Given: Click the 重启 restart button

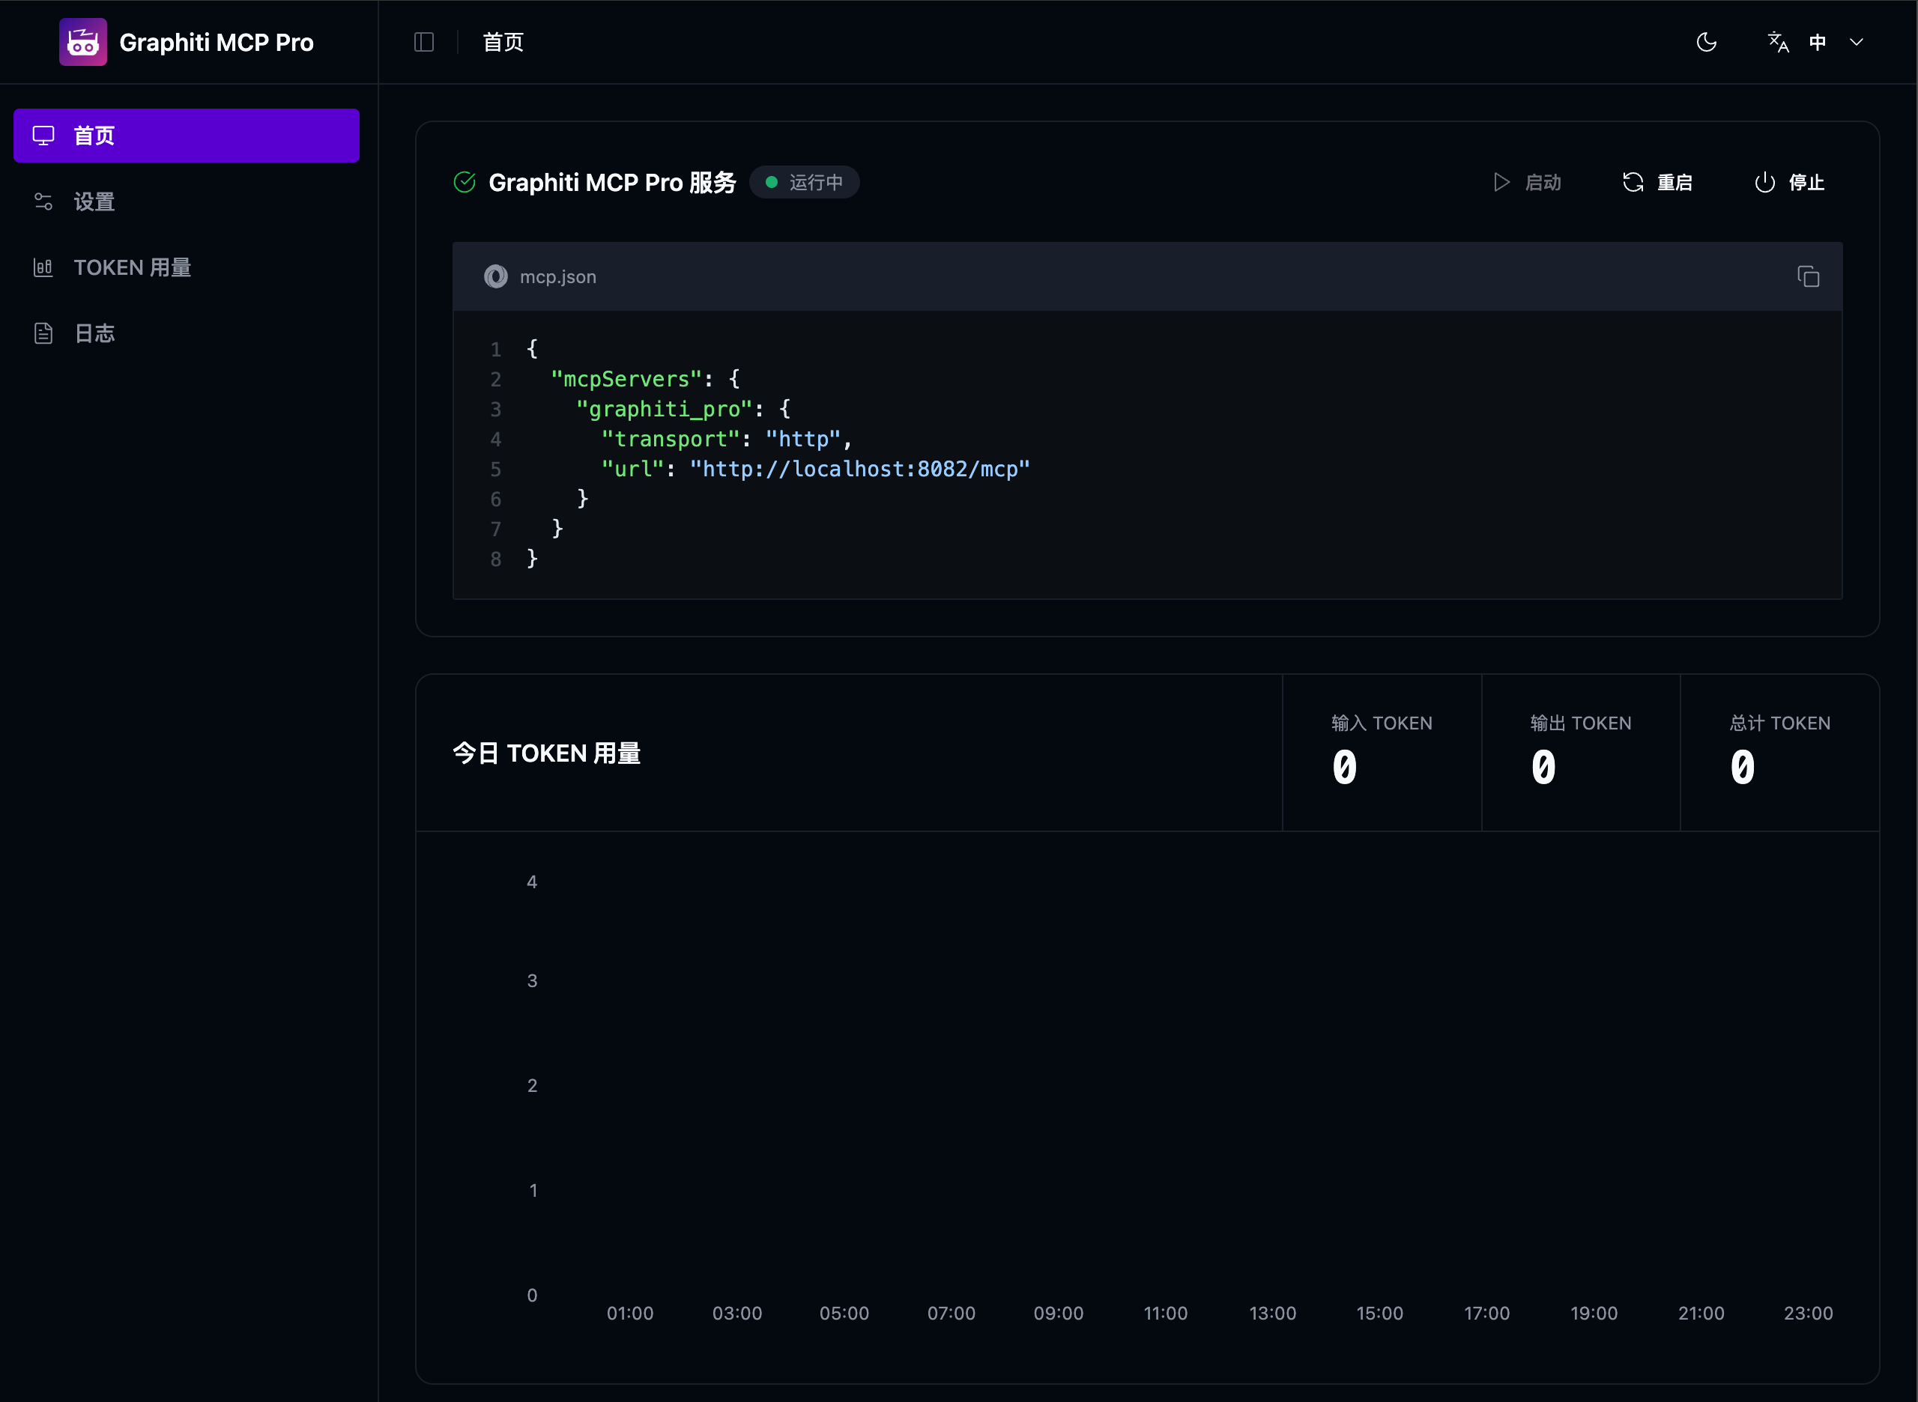Looking at the screenshot, I should (1657, 183).
